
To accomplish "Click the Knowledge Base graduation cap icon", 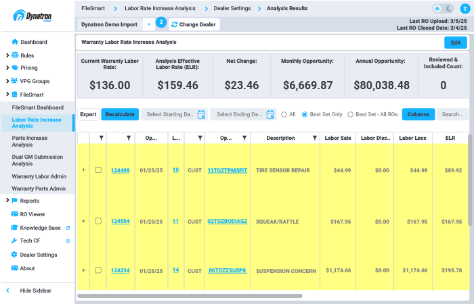I will [14, 228].
